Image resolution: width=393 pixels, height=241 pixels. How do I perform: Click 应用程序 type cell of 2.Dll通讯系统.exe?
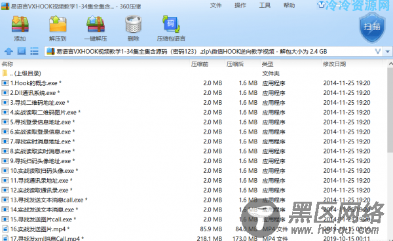[274, 93]
